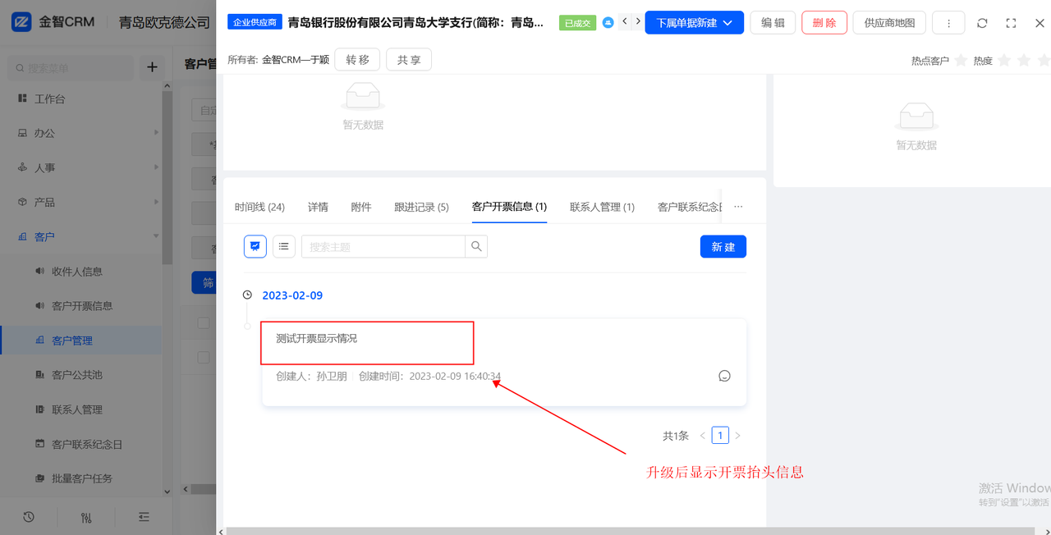Screen dimensions: 1051x535
Task: Open the 下属单据新建 dropdown
Action: pos(695,23)
